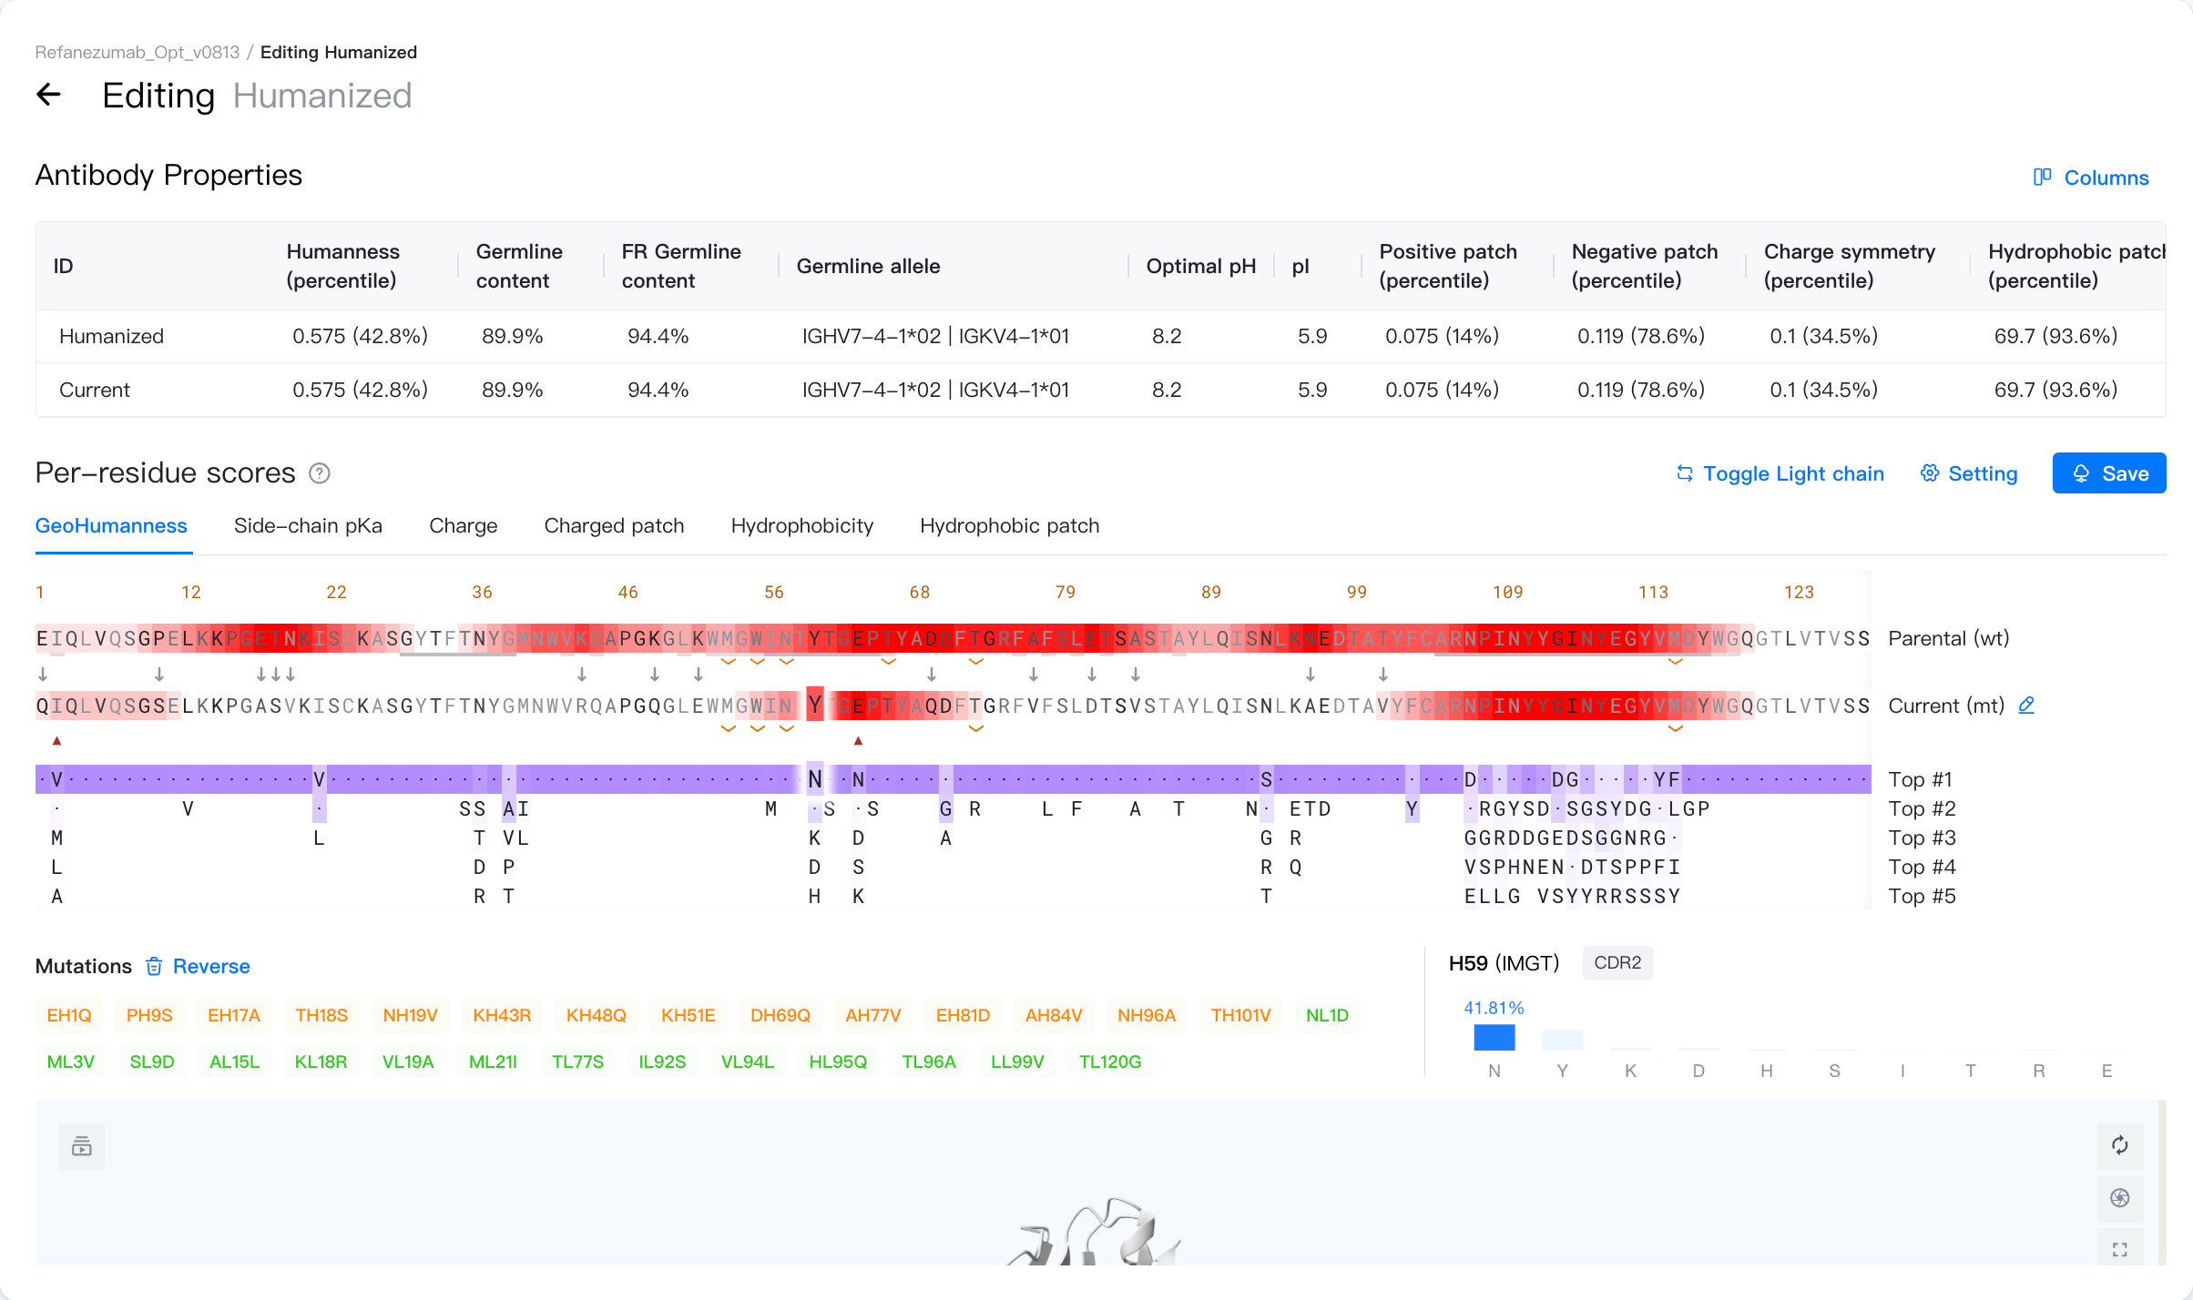Switch to the Side-chain pKa tab
Image resolution: width=2193 pixels, height=1300 pixels.
(308, 526)
